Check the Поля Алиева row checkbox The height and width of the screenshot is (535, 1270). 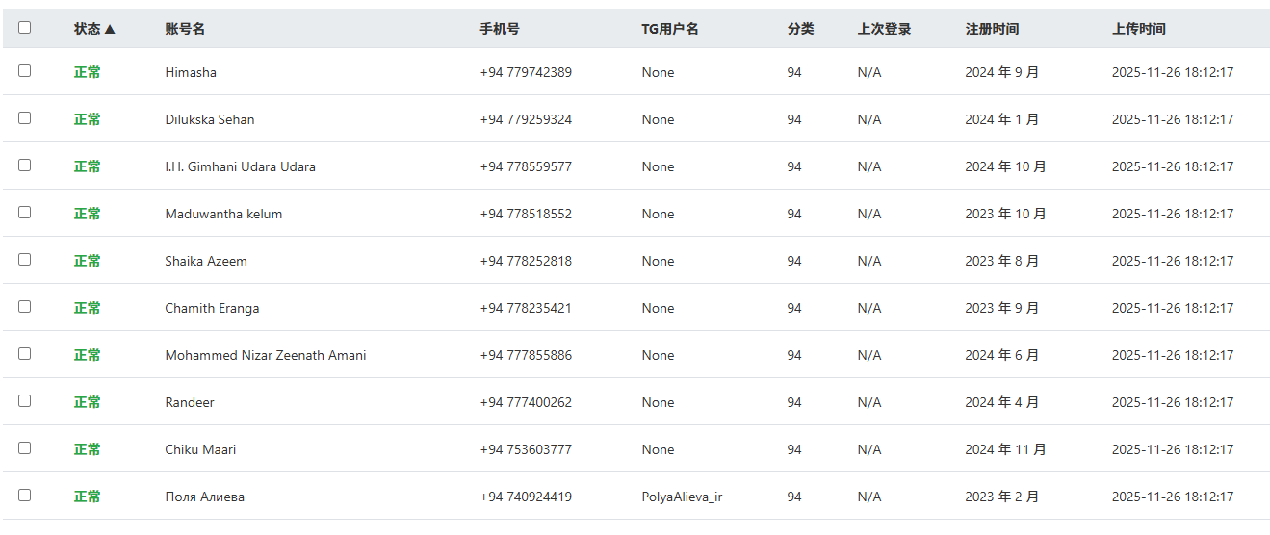click(24, 496)
